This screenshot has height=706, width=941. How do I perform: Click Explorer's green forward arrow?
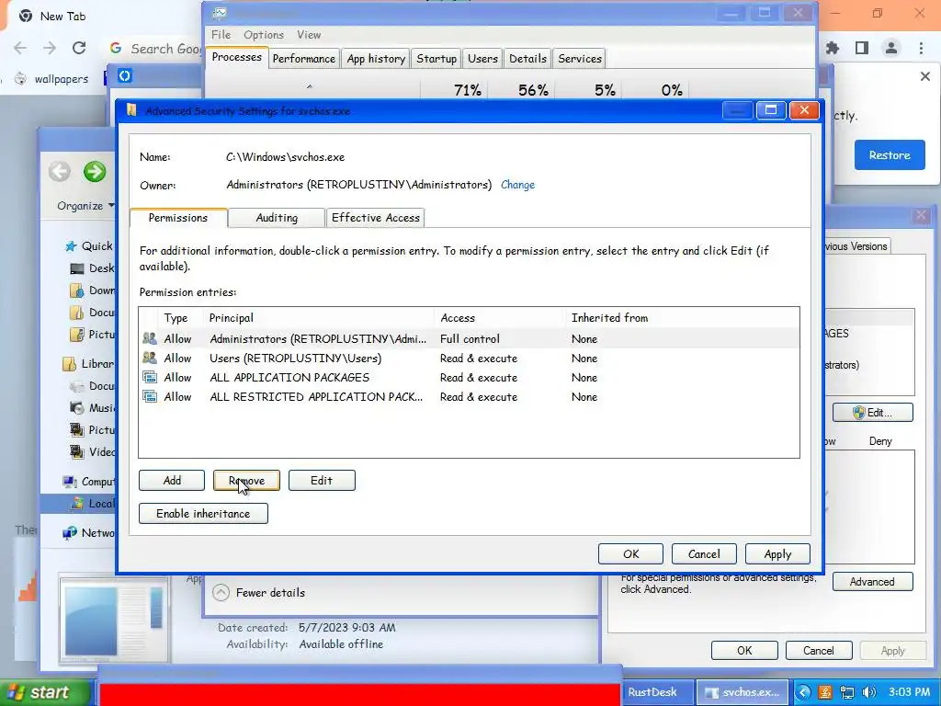click(x=95, y=172)
